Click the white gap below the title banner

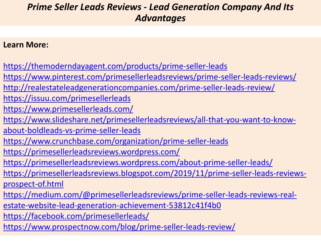pos(160,32)
